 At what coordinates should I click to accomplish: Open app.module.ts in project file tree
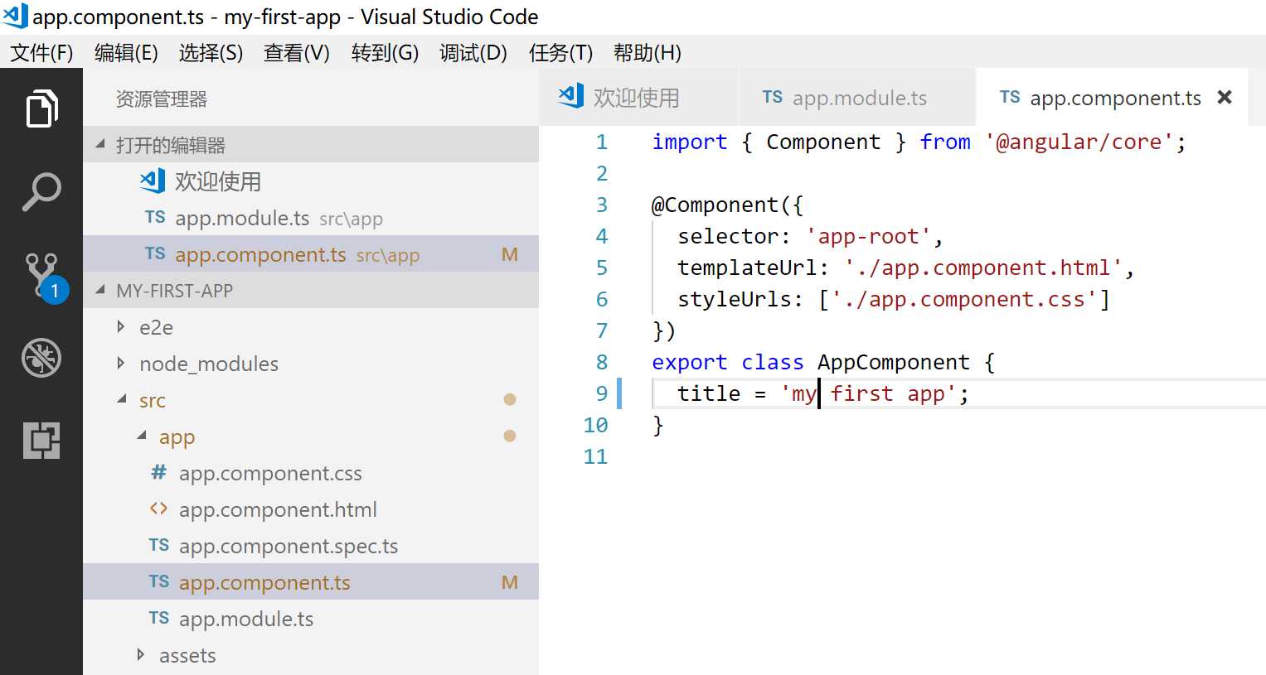click(x=311, y=618)
